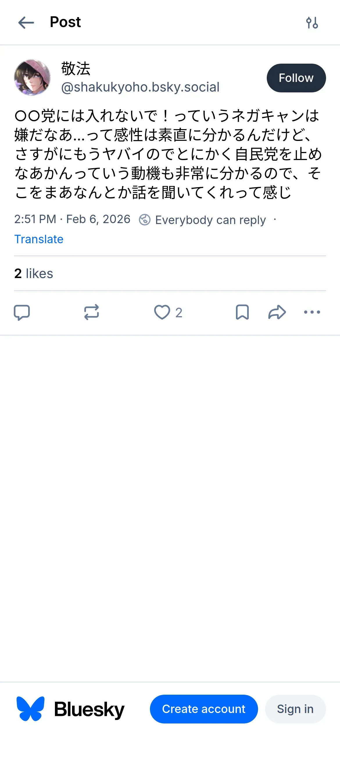Click the Everybody can reply label

click(x=210, y=220)
